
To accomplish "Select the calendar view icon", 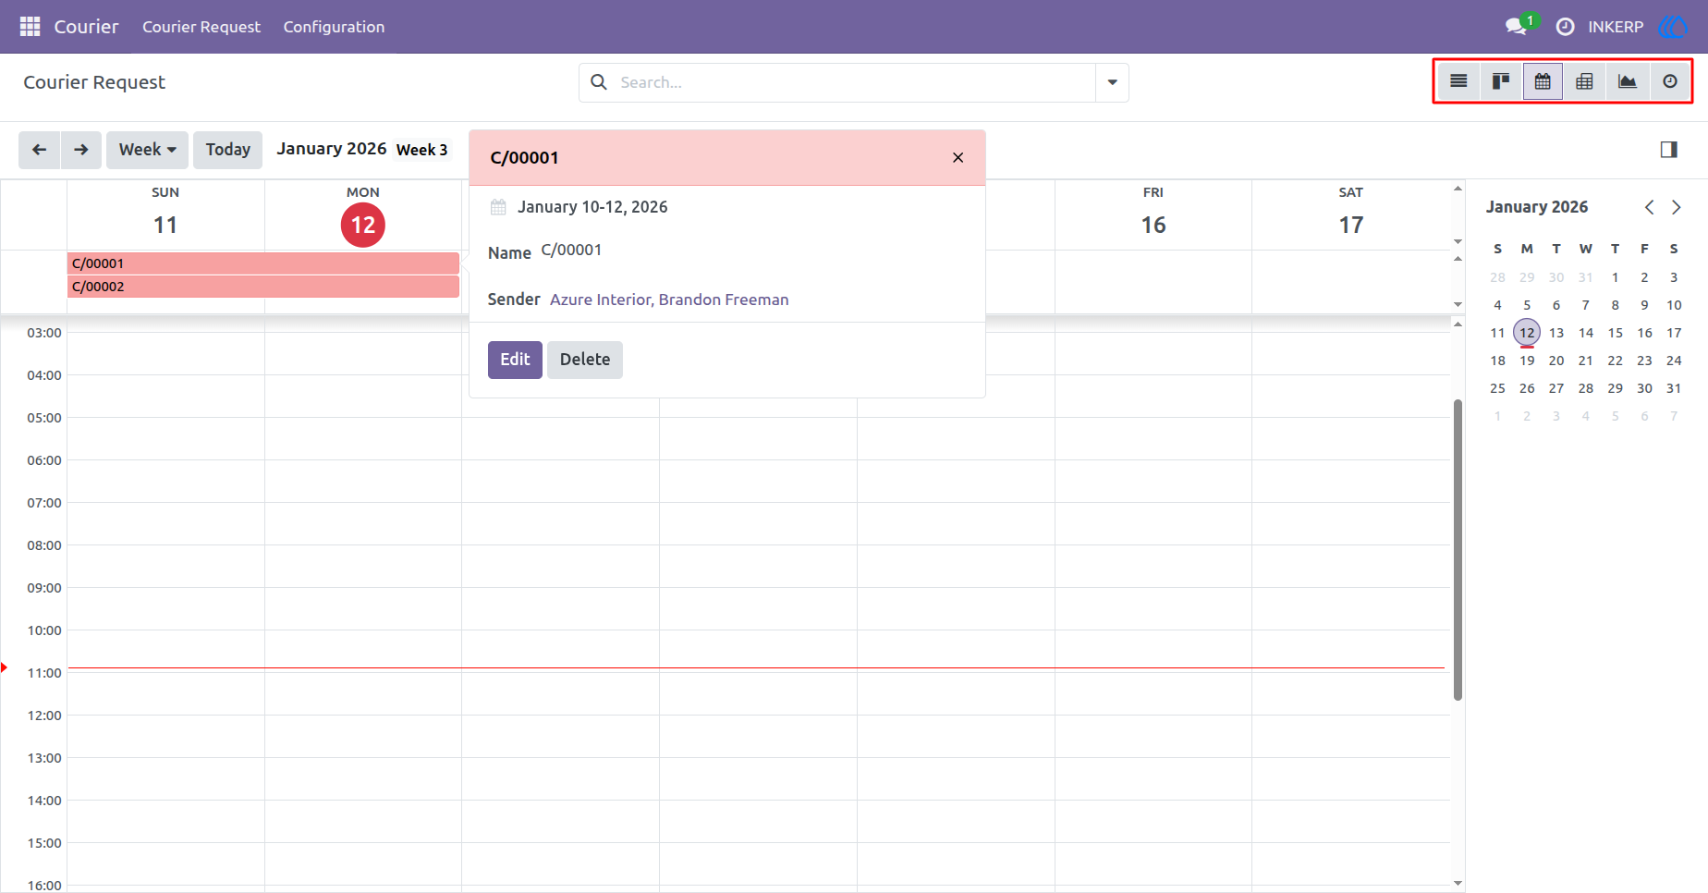I will [x=1543, y=81].
